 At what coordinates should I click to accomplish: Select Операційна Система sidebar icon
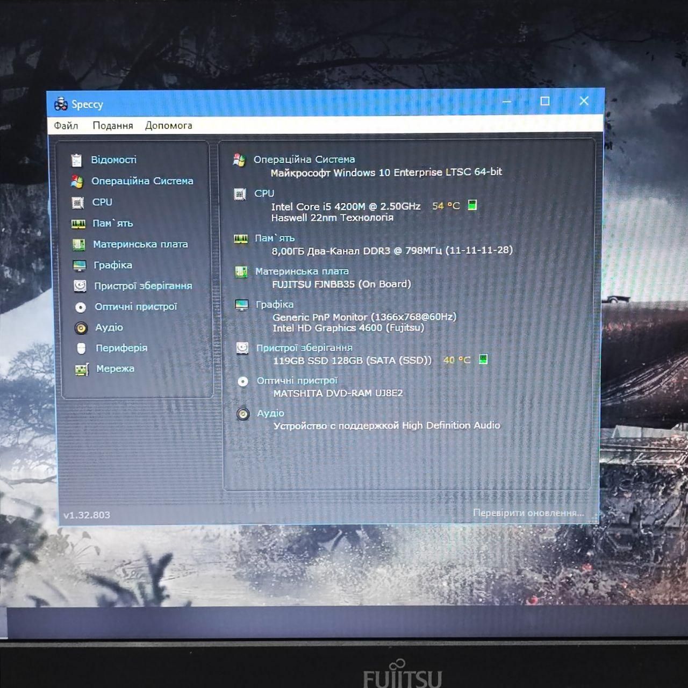pyautogui.click(x=77, y=181)
